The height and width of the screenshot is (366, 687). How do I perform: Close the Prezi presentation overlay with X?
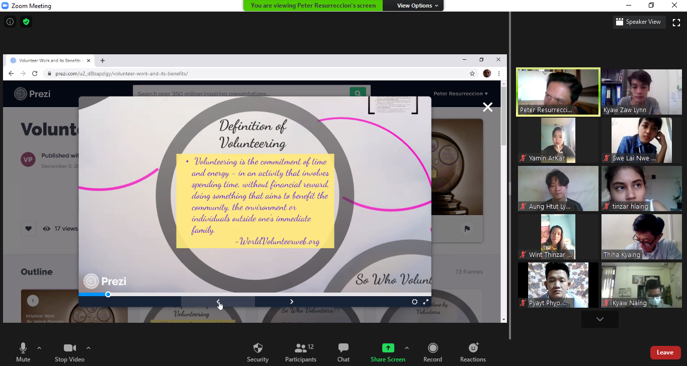pos(487,107)
